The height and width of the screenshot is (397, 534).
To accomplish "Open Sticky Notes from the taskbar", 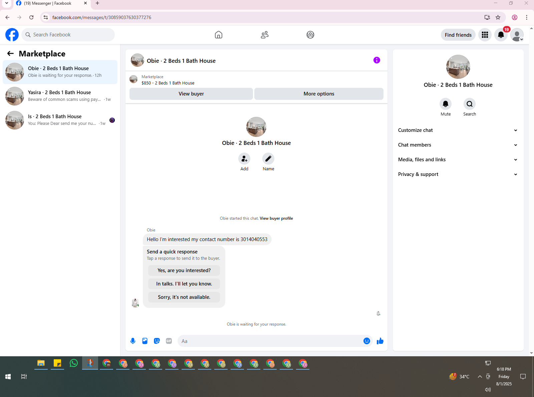I will 57,363.
